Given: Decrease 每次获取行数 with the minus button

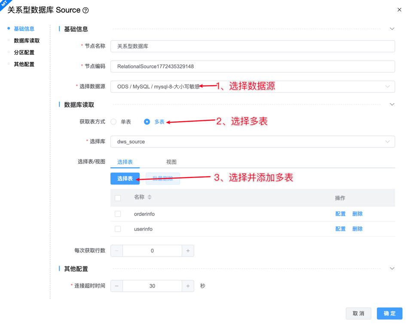Looking at the screenshot, I should [x=116, y=251].
